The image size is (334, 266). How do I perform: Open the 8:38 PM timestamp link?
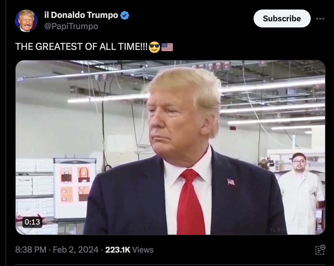31,250
